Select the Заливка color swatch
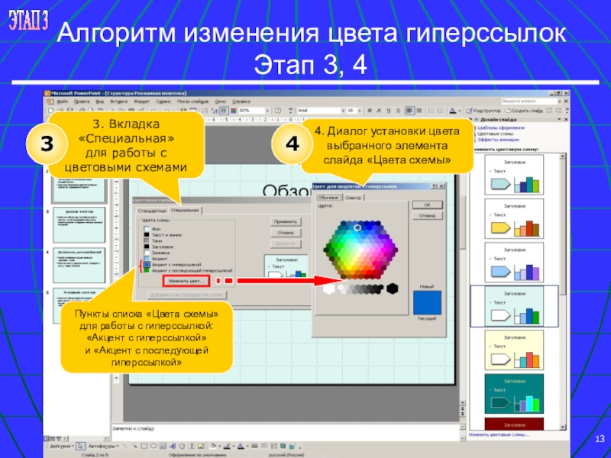Viewport: 611px width, 458px height. pyautogui.click(x=147, y=253)
